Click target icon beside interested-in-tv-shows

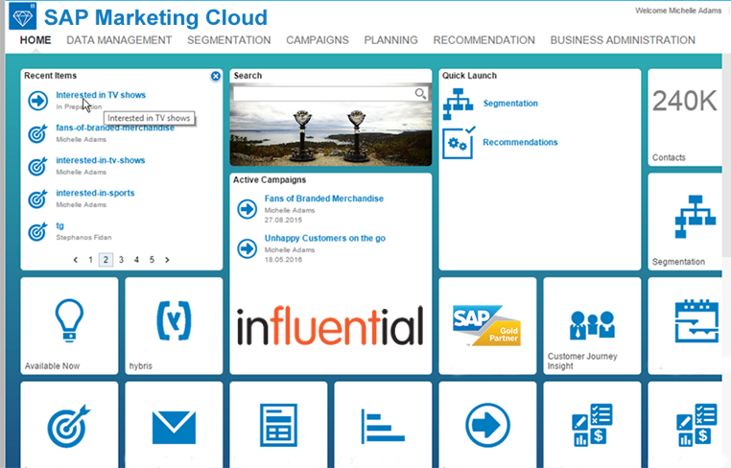coord(37,166)
